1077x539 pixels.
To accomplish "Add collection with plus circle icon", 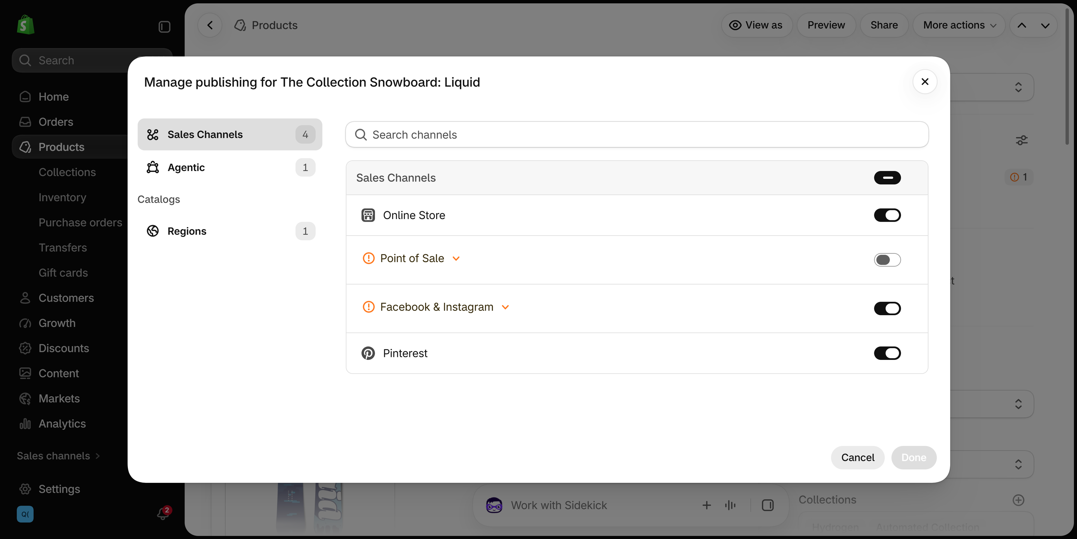I will point(1018,500).
